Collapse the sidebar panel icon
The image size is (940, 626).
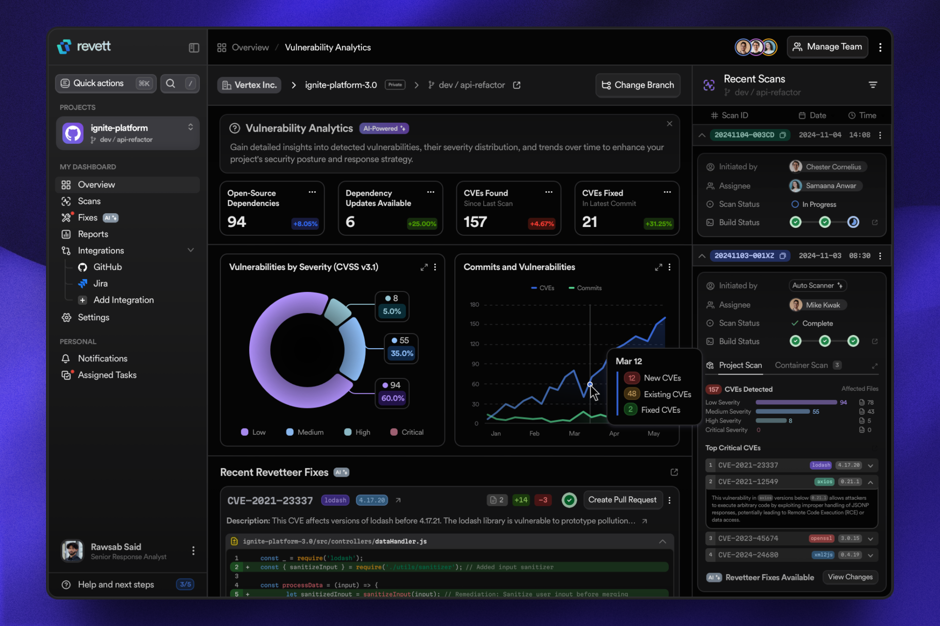[194, 47]
